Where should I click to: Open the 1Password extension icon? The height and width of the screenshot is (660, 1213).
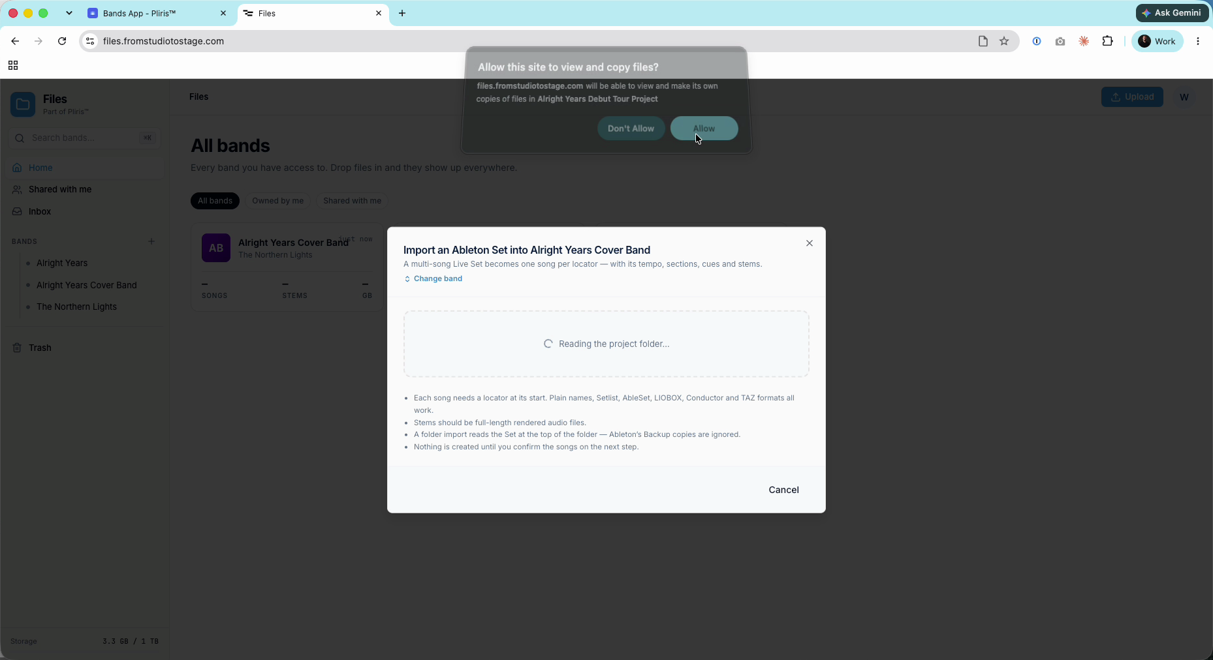coord(1036,41)
